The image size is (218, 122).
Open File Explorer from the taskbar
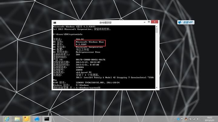tap(17, 119)
